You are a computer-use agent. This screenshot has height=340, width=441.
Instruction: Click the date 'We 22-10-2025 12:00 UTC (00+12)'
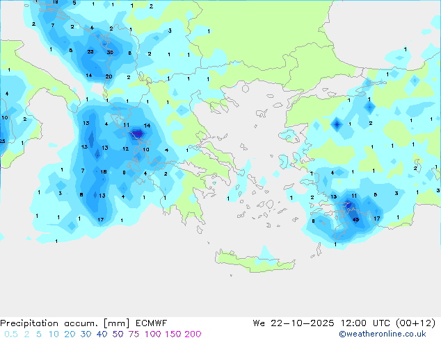tap(344, 323)
